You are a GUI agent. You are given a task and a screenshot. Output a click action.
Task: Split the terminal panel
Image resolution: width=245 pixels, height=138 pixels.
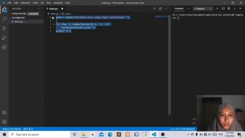[223, 8]
